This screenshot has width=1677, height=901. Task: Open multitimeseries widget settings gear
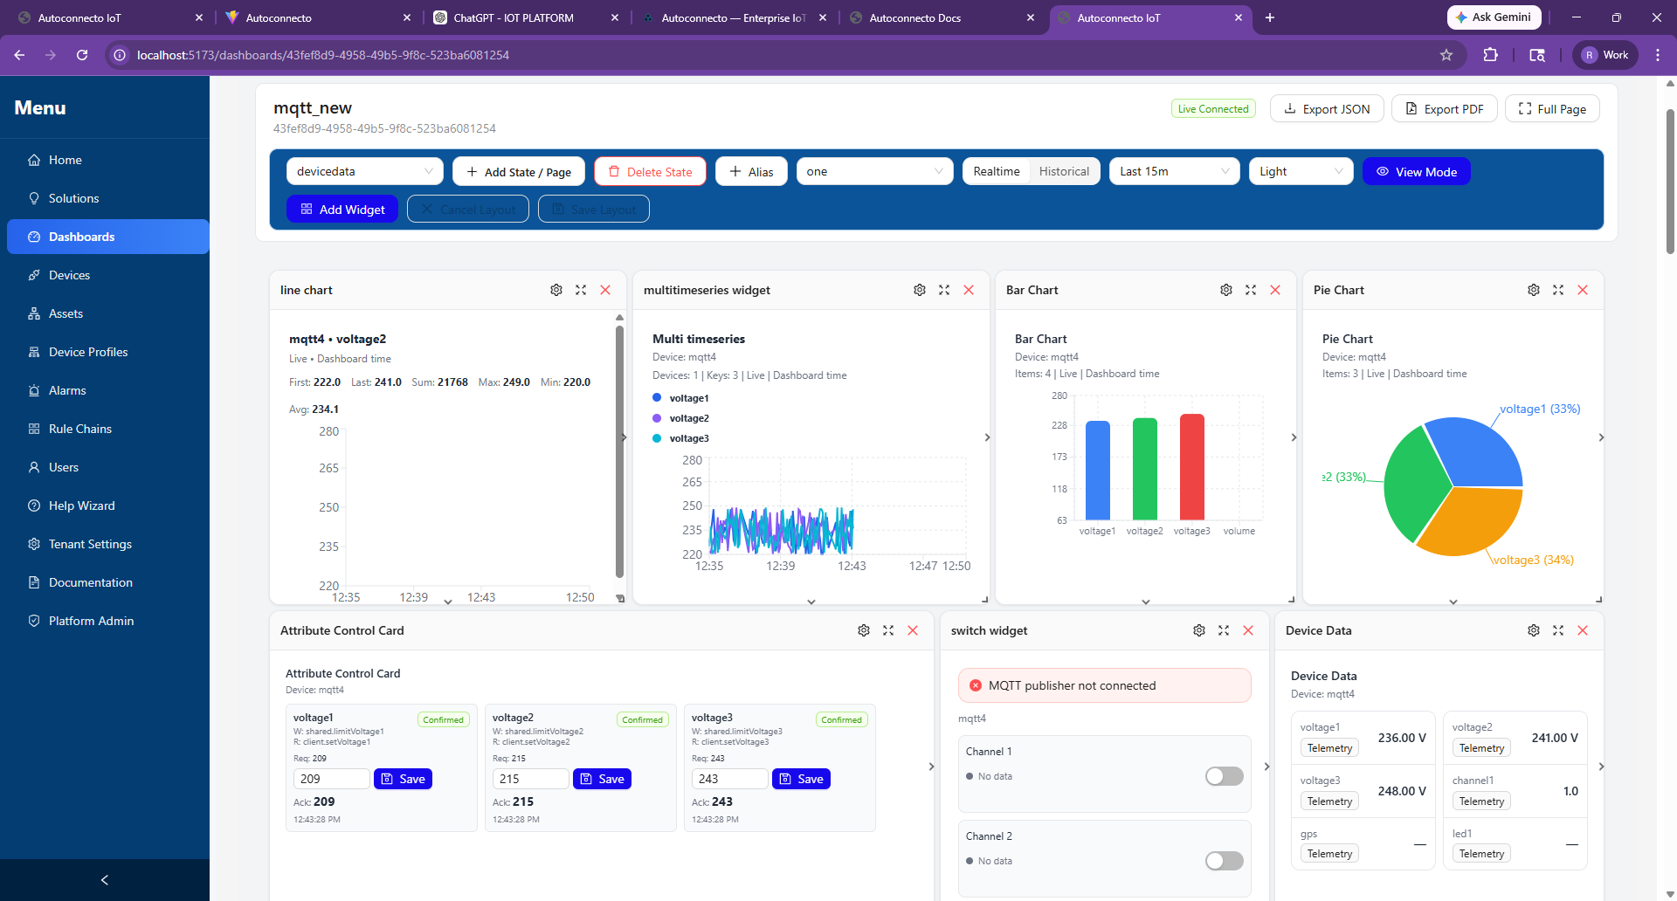click(920, 290)
